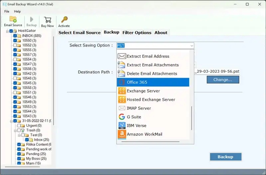This screenshot has height=175, width=266.
Task: Select the 10543 (3) folder row
Action: 25,116
